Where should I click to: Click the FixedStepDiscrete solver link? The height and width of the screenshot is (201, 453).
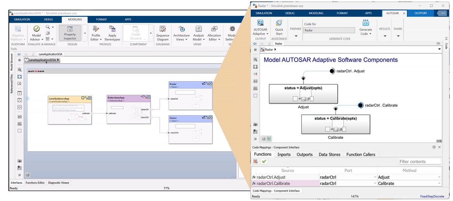click(x=433, y=196)
